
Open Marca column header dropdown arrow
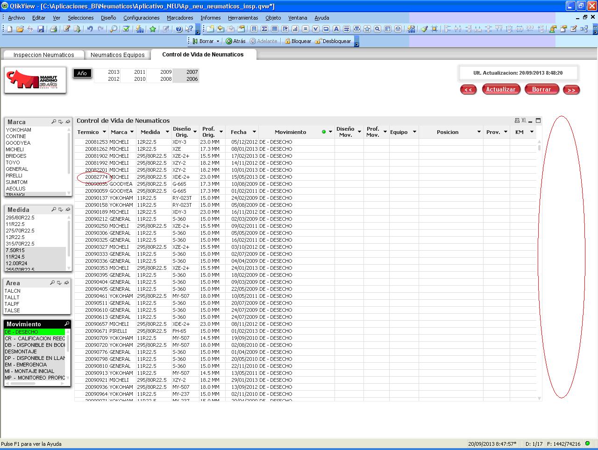click(132, 132)
